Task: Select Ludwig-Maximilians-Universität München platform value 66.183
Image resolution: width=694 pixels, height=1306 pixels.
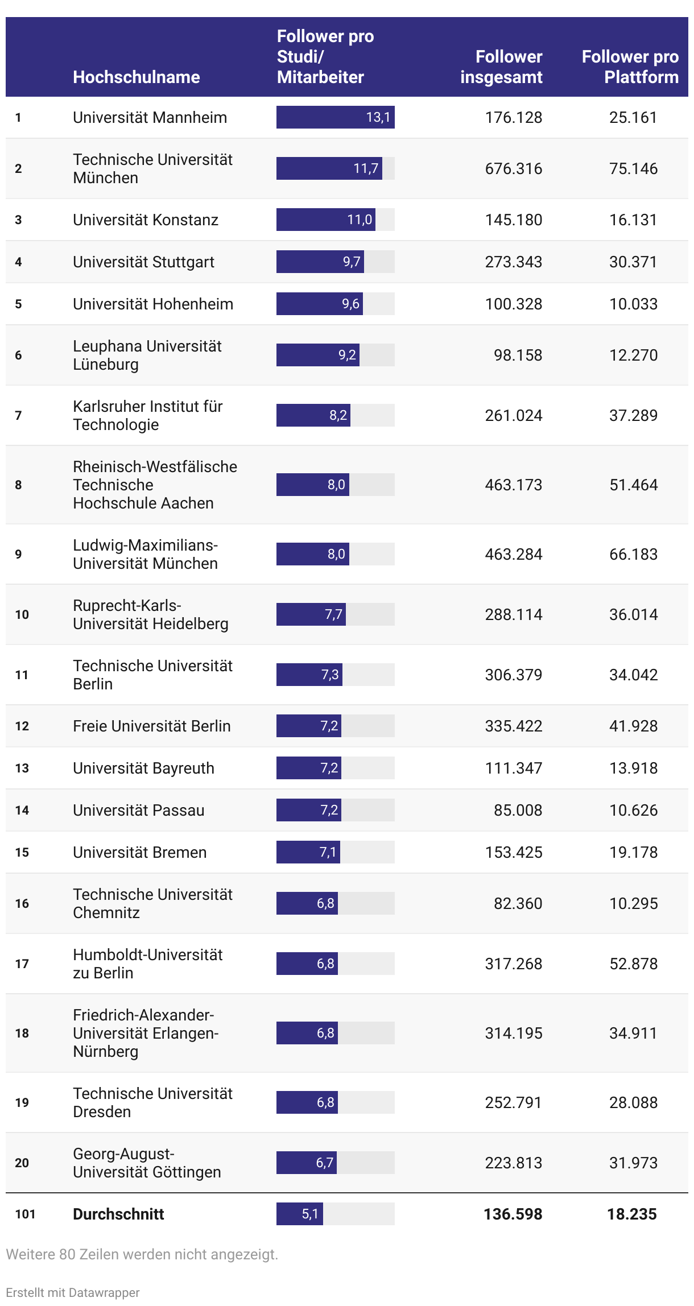Action: pyautogui.click(x=634, y=555)
